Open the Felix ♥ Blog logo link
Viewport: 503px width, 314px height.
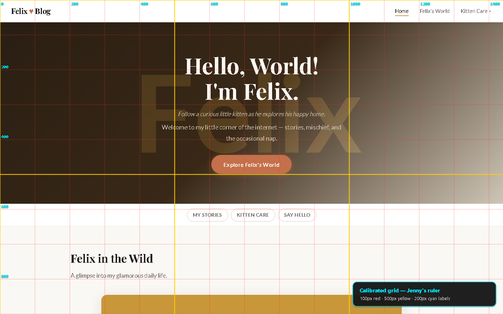point(31,11)
